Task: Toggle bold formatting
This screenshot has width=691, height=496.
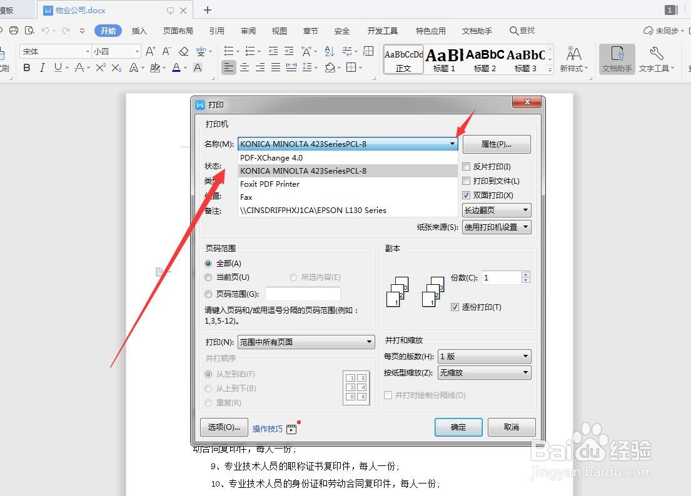Action: 26,67
